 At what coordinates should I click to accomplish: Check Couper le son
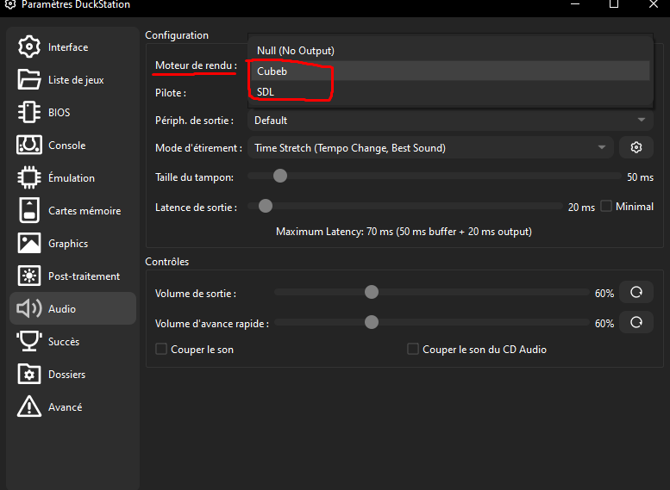[x=161, y=349]
